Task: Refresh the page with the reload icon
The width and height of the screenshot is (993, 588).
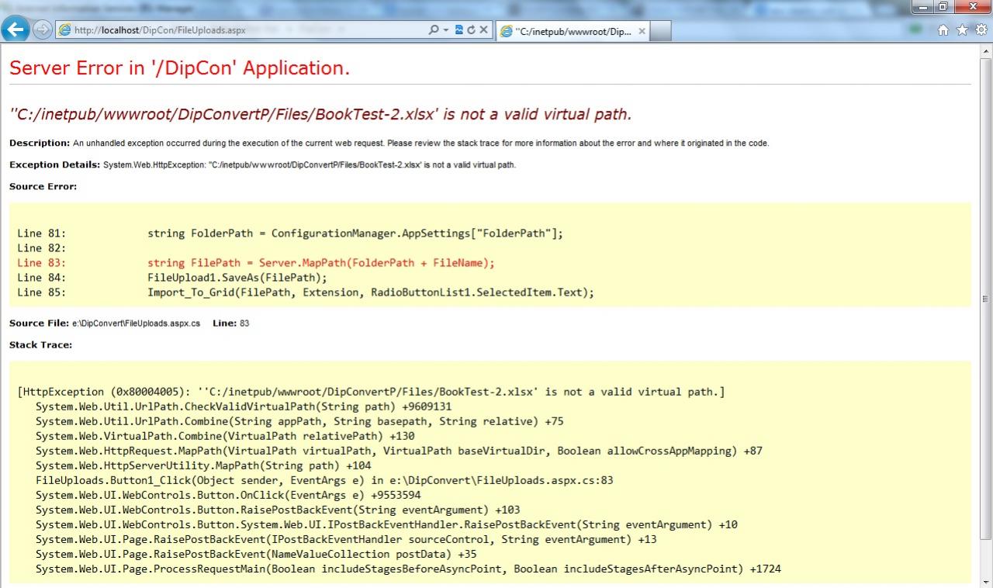Action: 471,30
